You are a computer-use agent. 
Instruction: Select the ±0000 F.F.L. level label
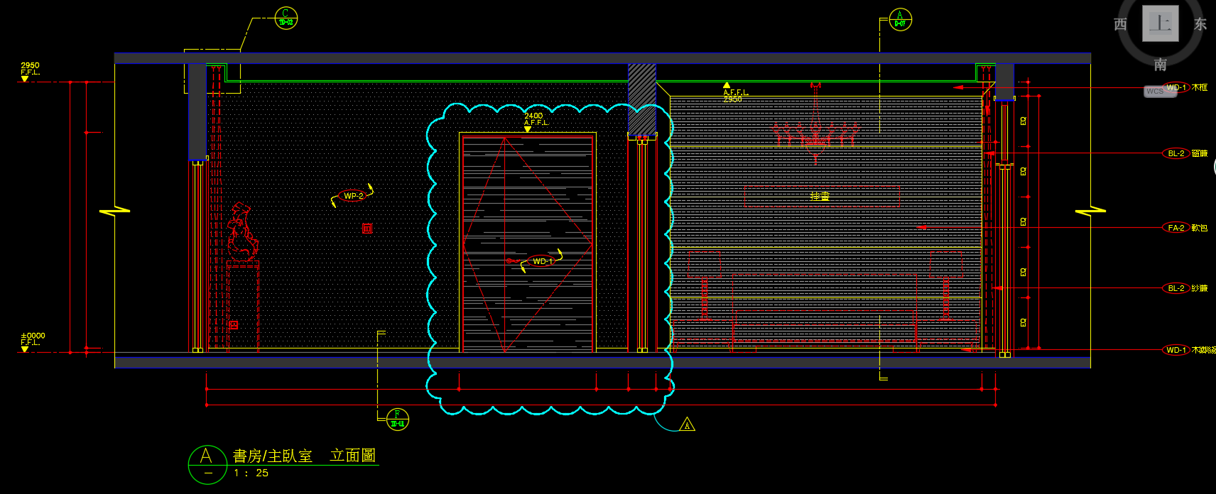click(x=33, y=341)
